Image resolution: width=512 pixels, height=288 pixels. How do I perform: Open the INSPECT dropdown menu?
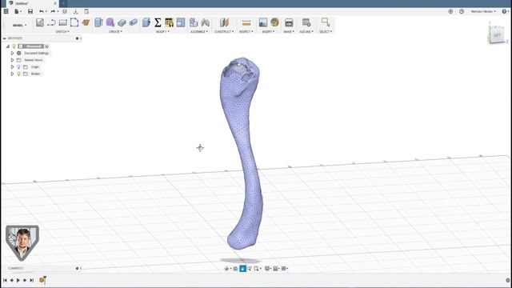(246, 32)
